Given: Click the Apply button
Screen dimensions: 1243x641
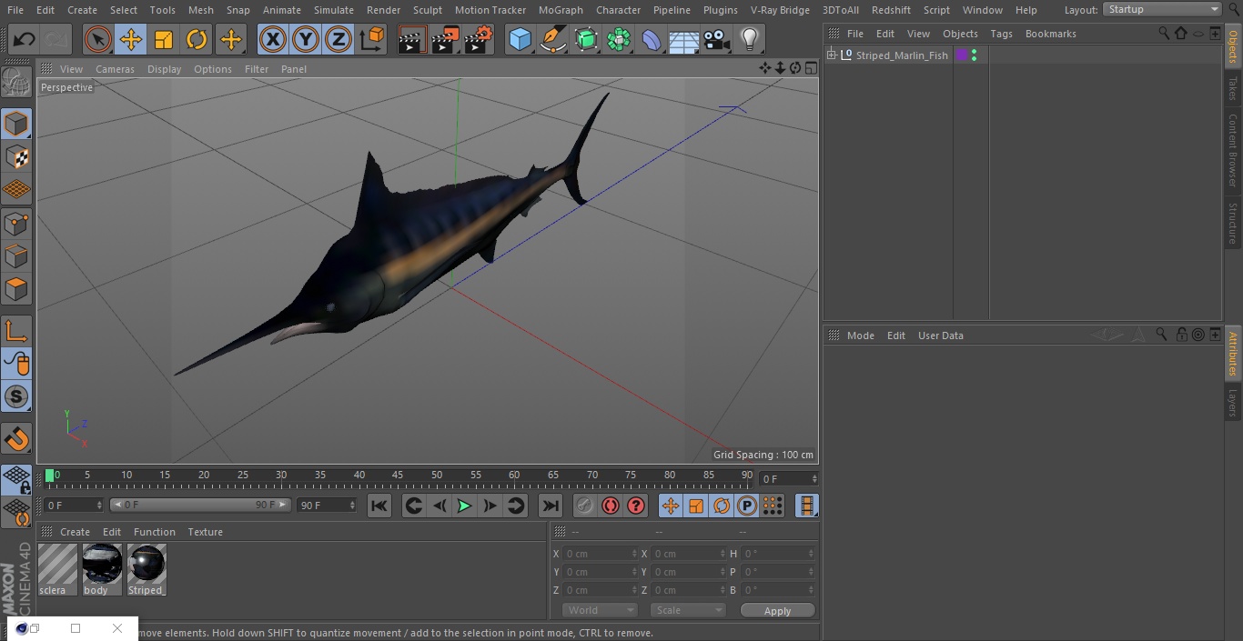Looking at the screenshot, I should [777, 610].
